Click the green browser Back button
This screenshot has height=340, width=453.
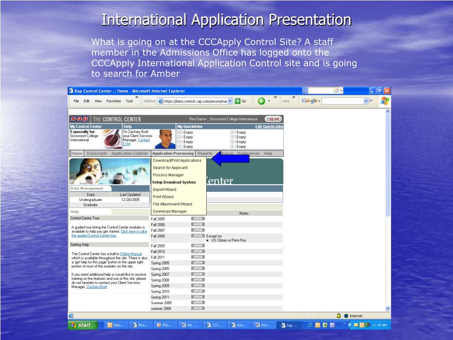pyautogui.click(x=261, y=101)
